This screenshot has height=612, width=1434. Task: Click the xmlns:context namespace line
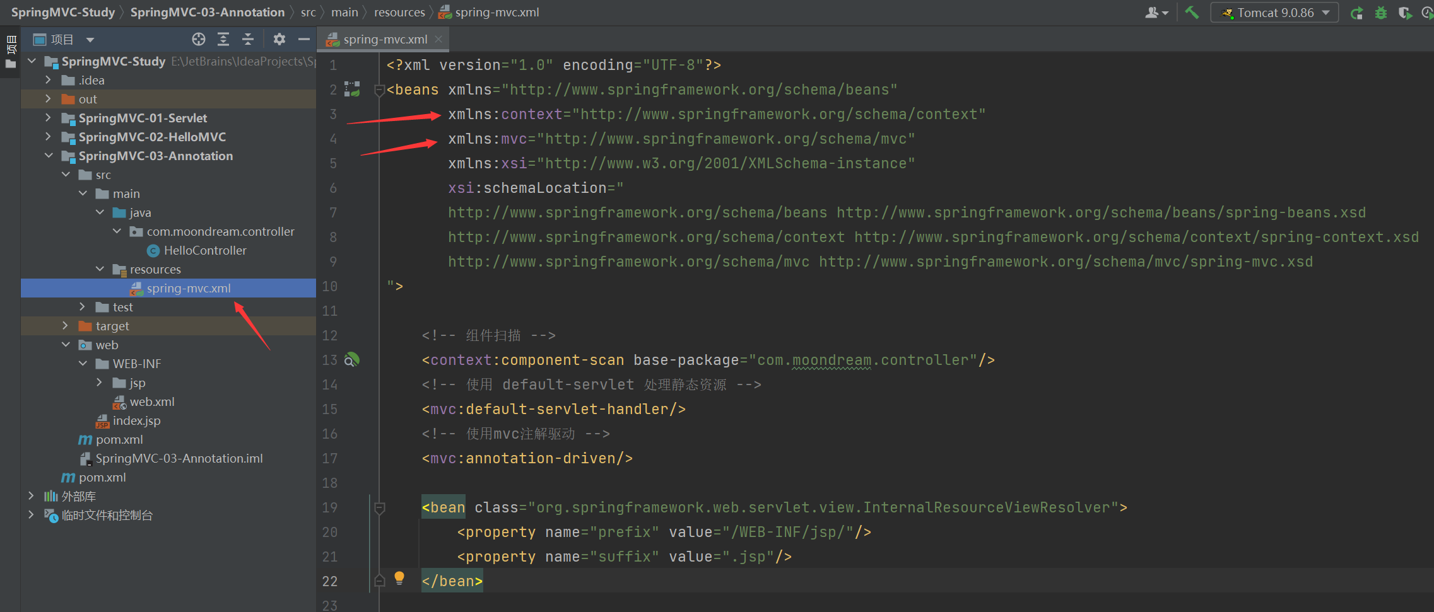717,114
